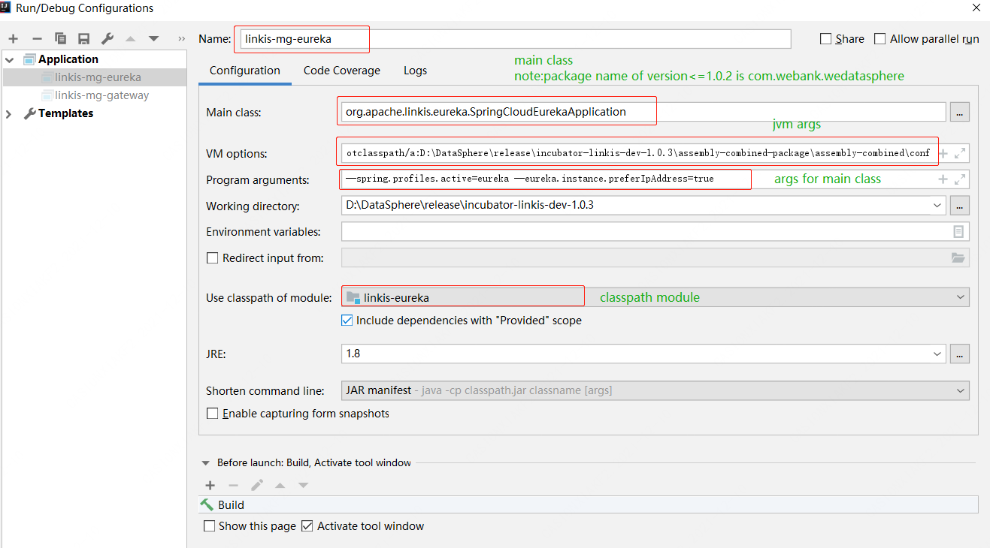
Task: Click the Environment variables edit icon
Action: pyautogui.click(x=958, y=232)
